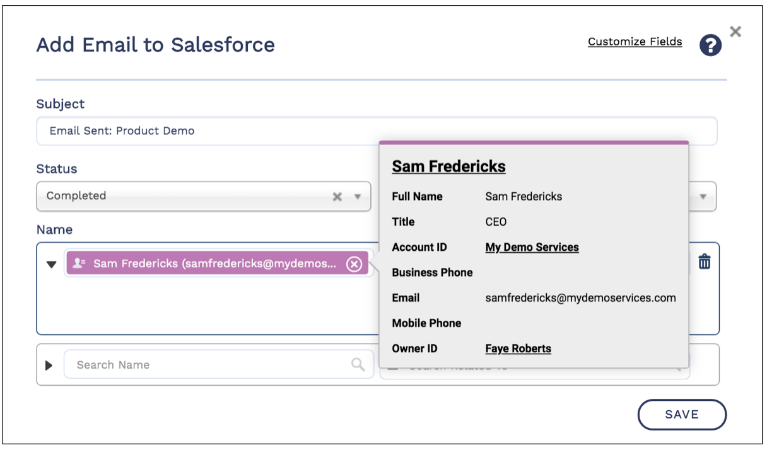767x450 pixels.
Task: Click the SAVE button
Action: coord(682,415)
